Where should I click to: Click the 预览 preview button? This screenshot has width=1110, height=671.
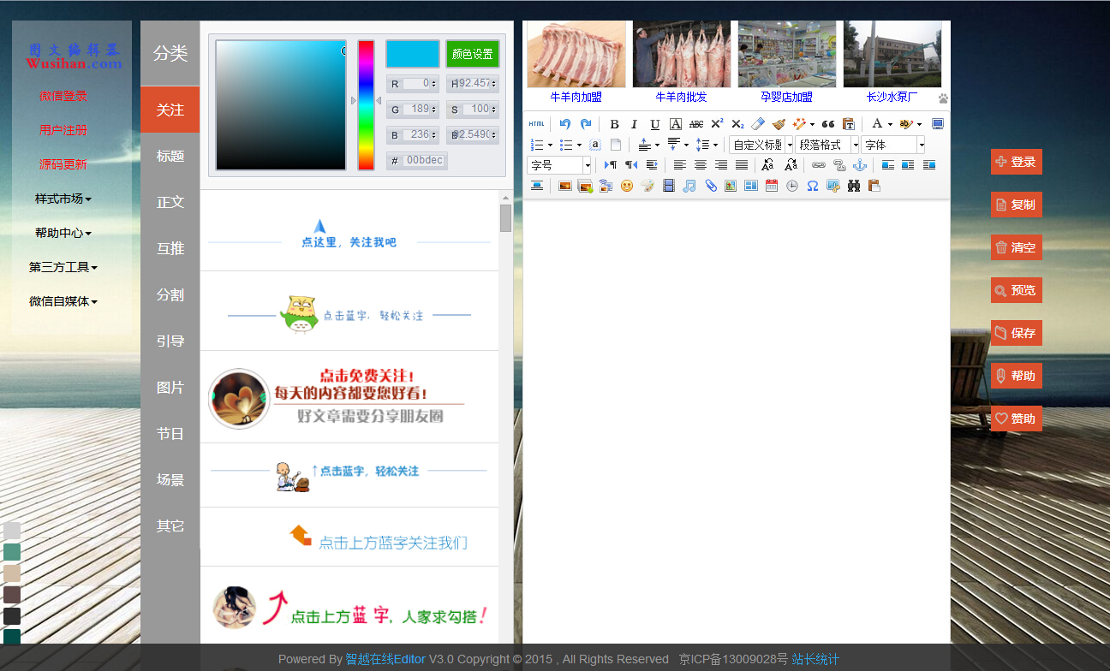[1017, 290]
